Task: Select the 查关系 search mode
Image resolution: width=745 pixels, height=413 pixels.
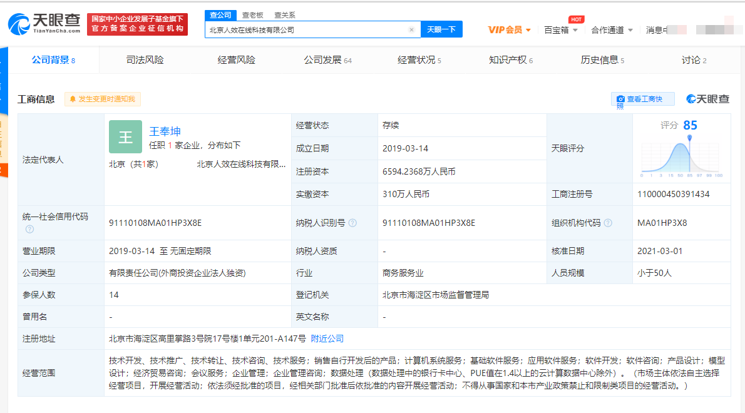Action: (285, 15)
